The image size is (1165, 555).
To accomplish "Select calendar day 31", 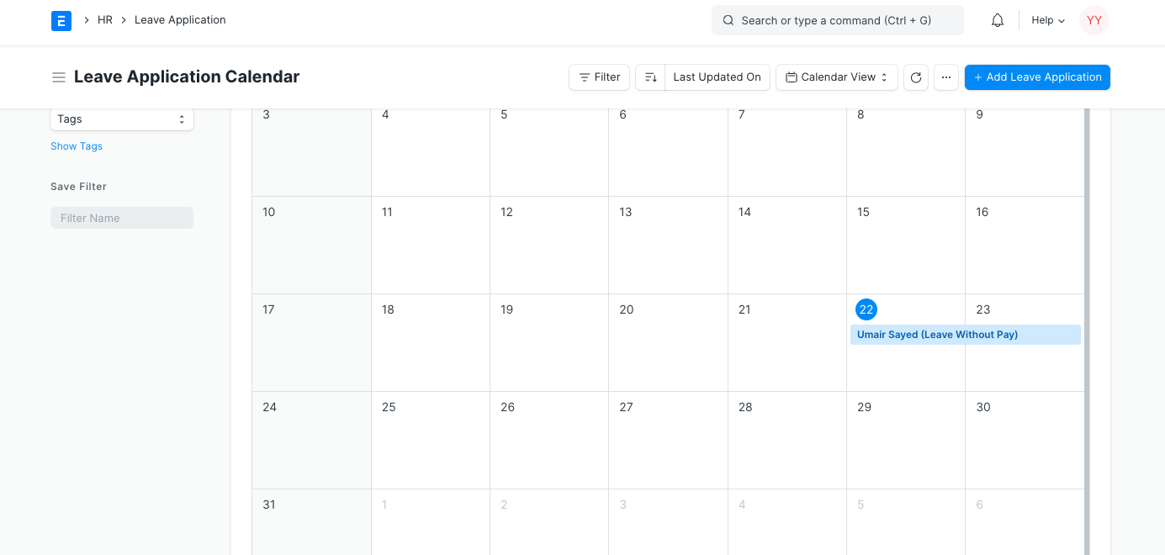I will coord(268,505).
